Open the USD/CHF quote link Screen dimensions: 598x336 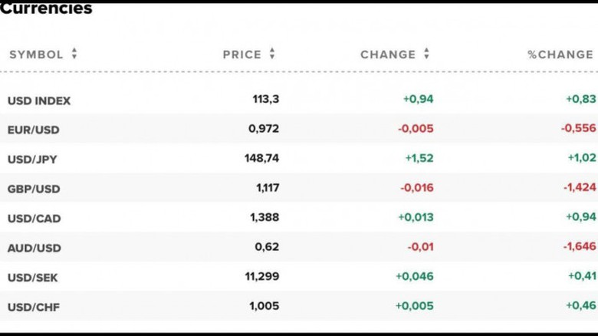pyautogui.click(x=34, y=307)
